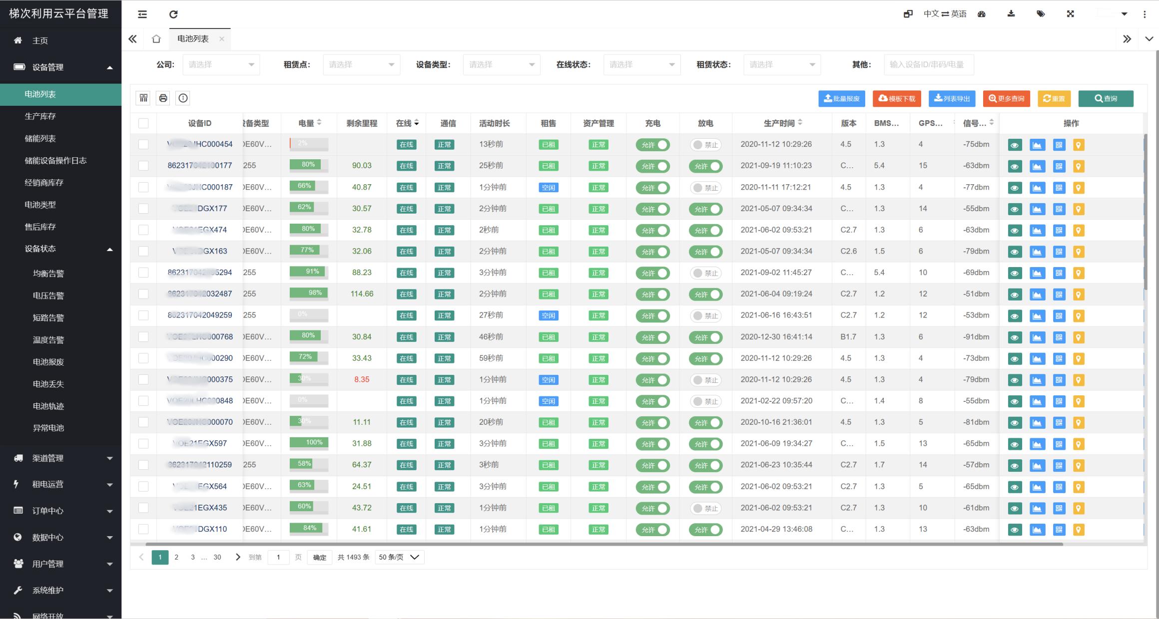Click the green 查询 search button
The width and height of the screenshot is (1159, 619).
coord(1106,99)
